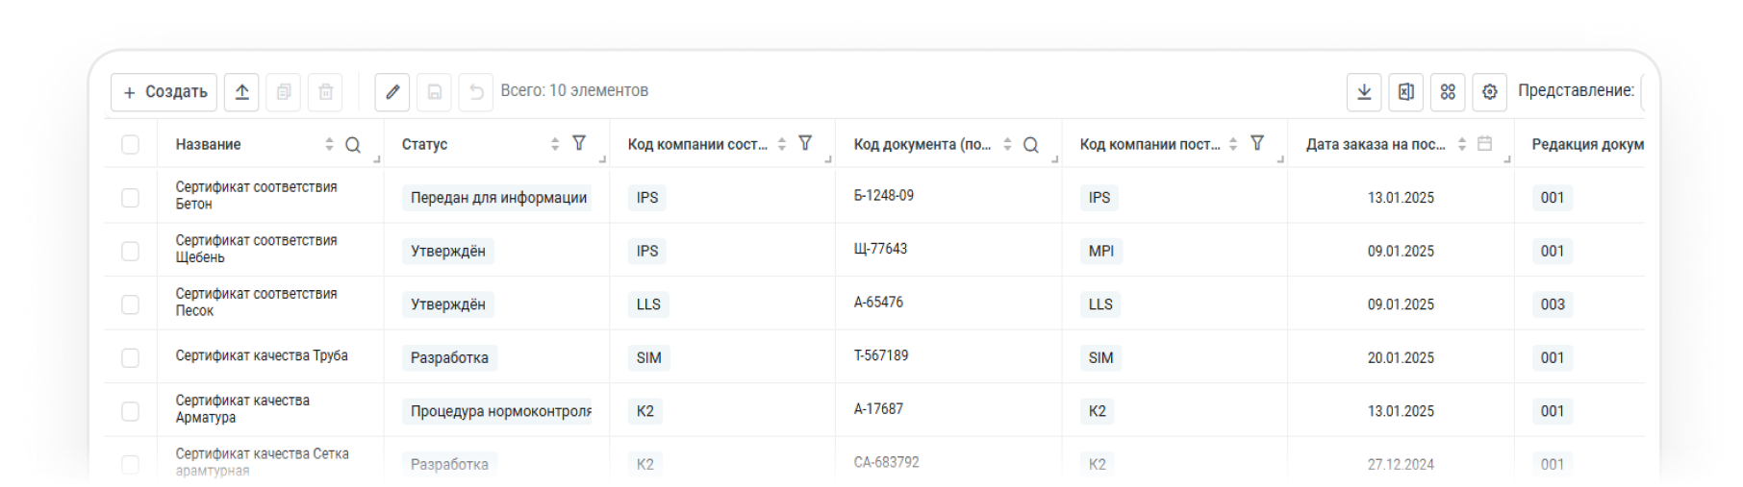The height and width of the screenshot is (487, 1743).
Task: Open filter for the Статус column
Action: pos(579,143)
